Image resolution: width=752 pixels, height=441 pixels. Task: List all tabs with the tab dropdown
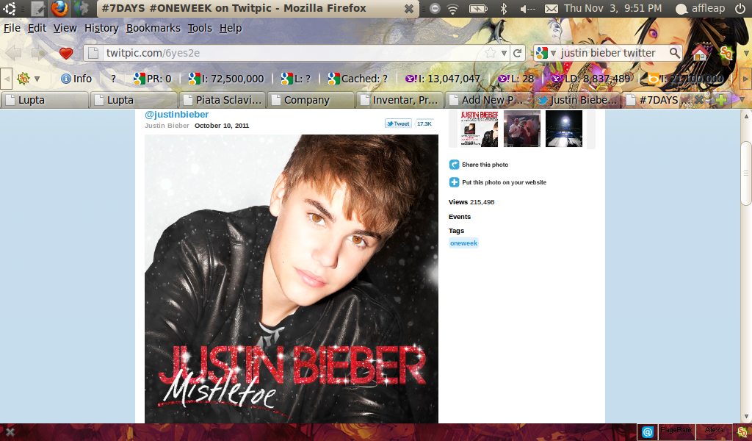742,100
